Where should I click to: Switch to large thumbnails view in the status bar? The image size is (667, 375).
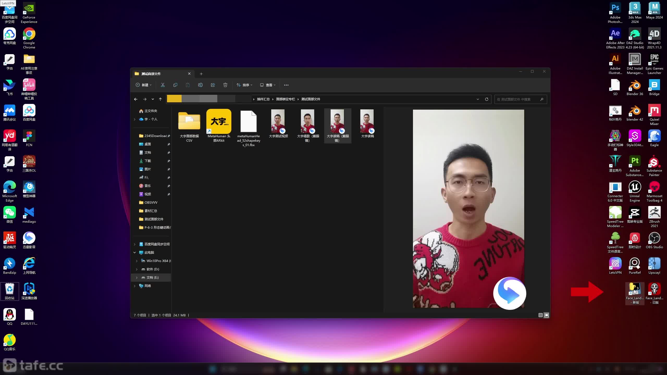click(546, 315)
